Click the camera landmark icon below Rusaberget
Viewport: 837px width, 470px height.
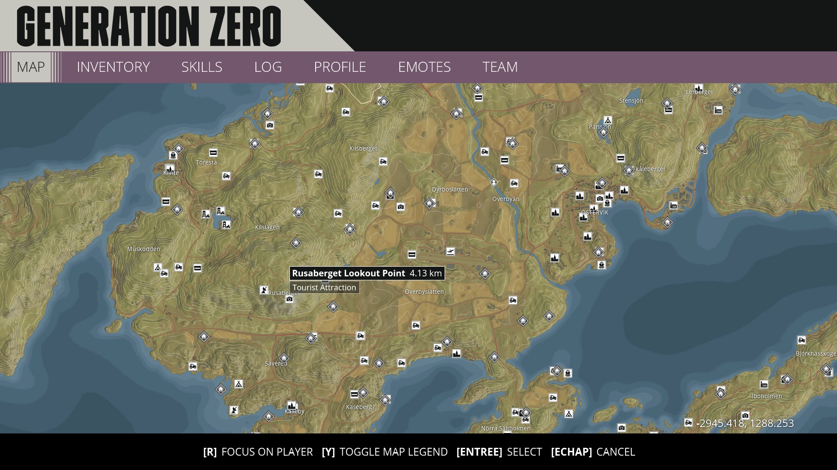click(289, 299)
